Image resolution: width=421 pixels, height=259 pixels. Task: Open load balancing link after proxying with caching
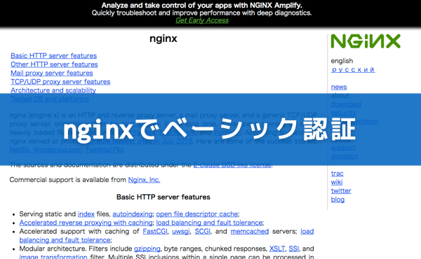pos(209,223)
